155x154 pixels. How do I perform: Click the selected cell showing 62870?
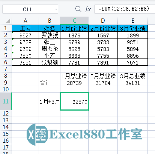74,102
